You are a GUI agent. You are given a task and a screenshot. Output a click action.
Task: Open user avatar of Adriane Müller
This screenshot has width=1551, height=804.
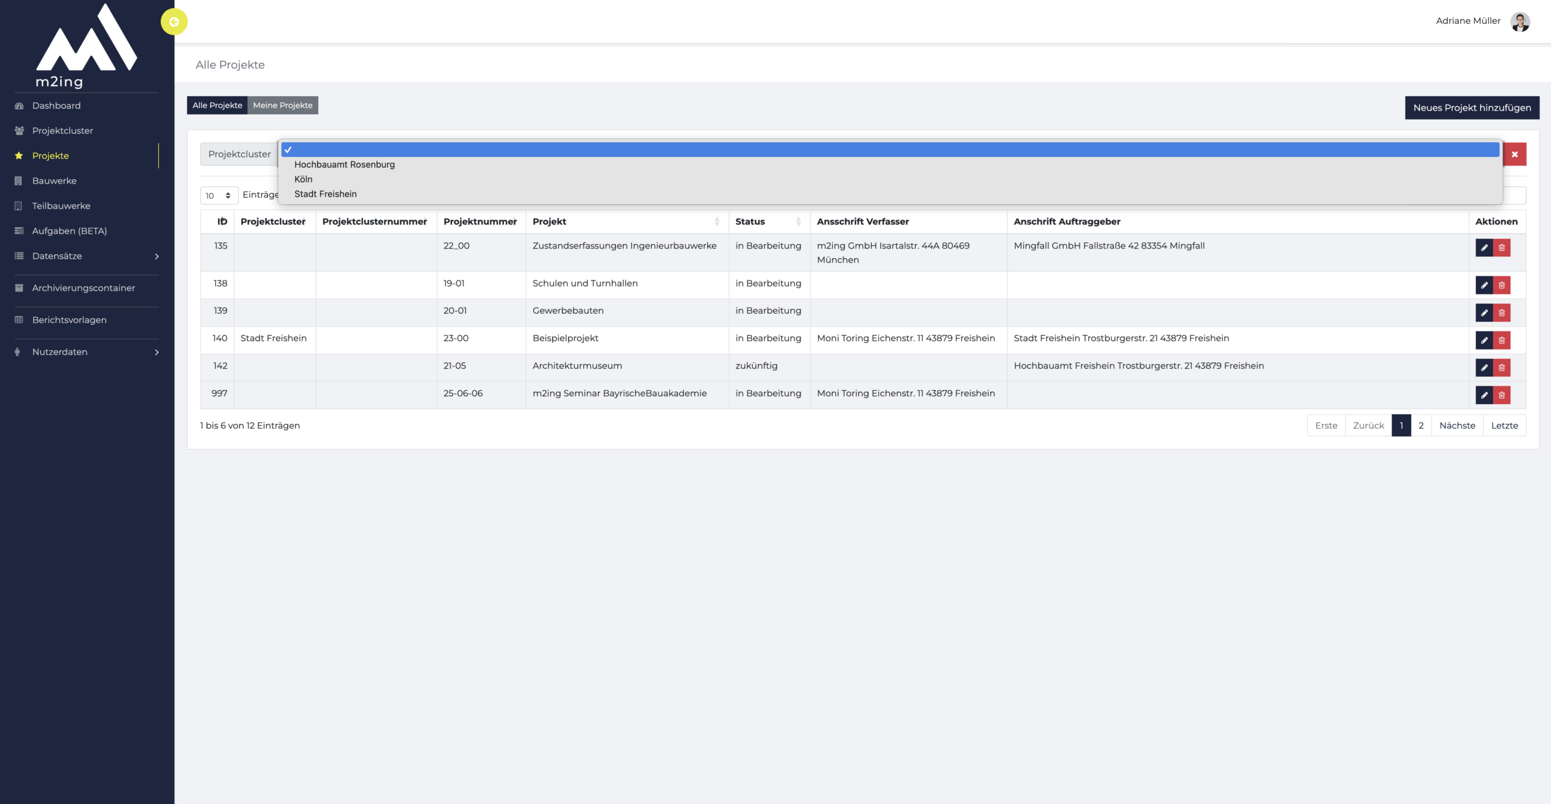coord(1519,22)
